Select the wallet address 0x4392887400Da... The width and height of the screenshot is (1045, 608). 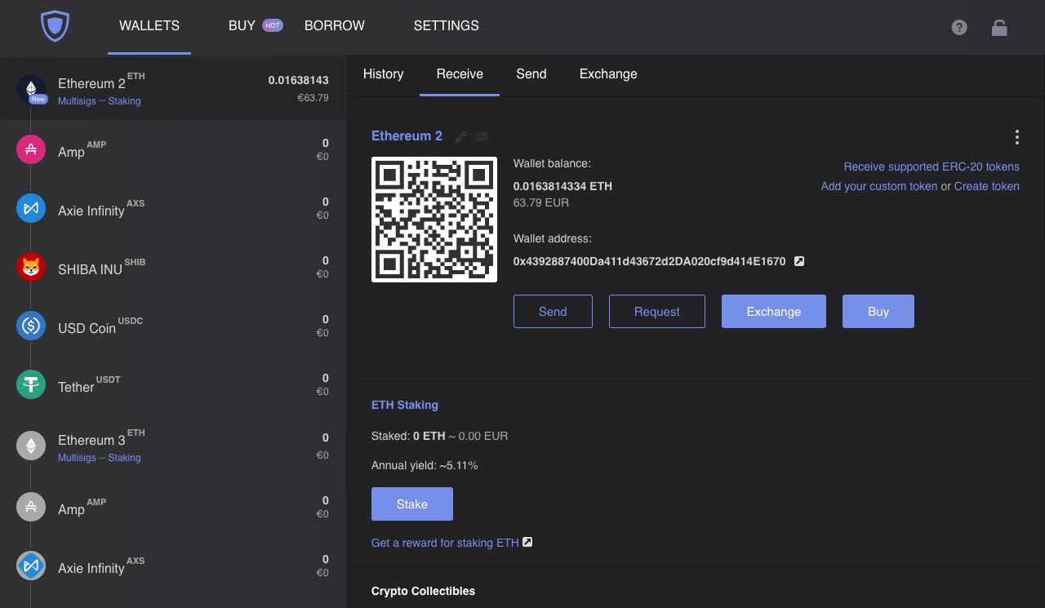click(x=649, y=262)
